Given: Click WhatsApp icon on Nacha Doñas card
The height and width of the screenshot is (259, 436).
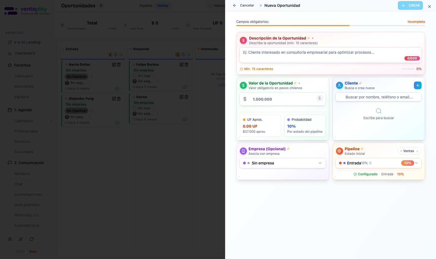Looking at the screenshot, I should point(117,89).
